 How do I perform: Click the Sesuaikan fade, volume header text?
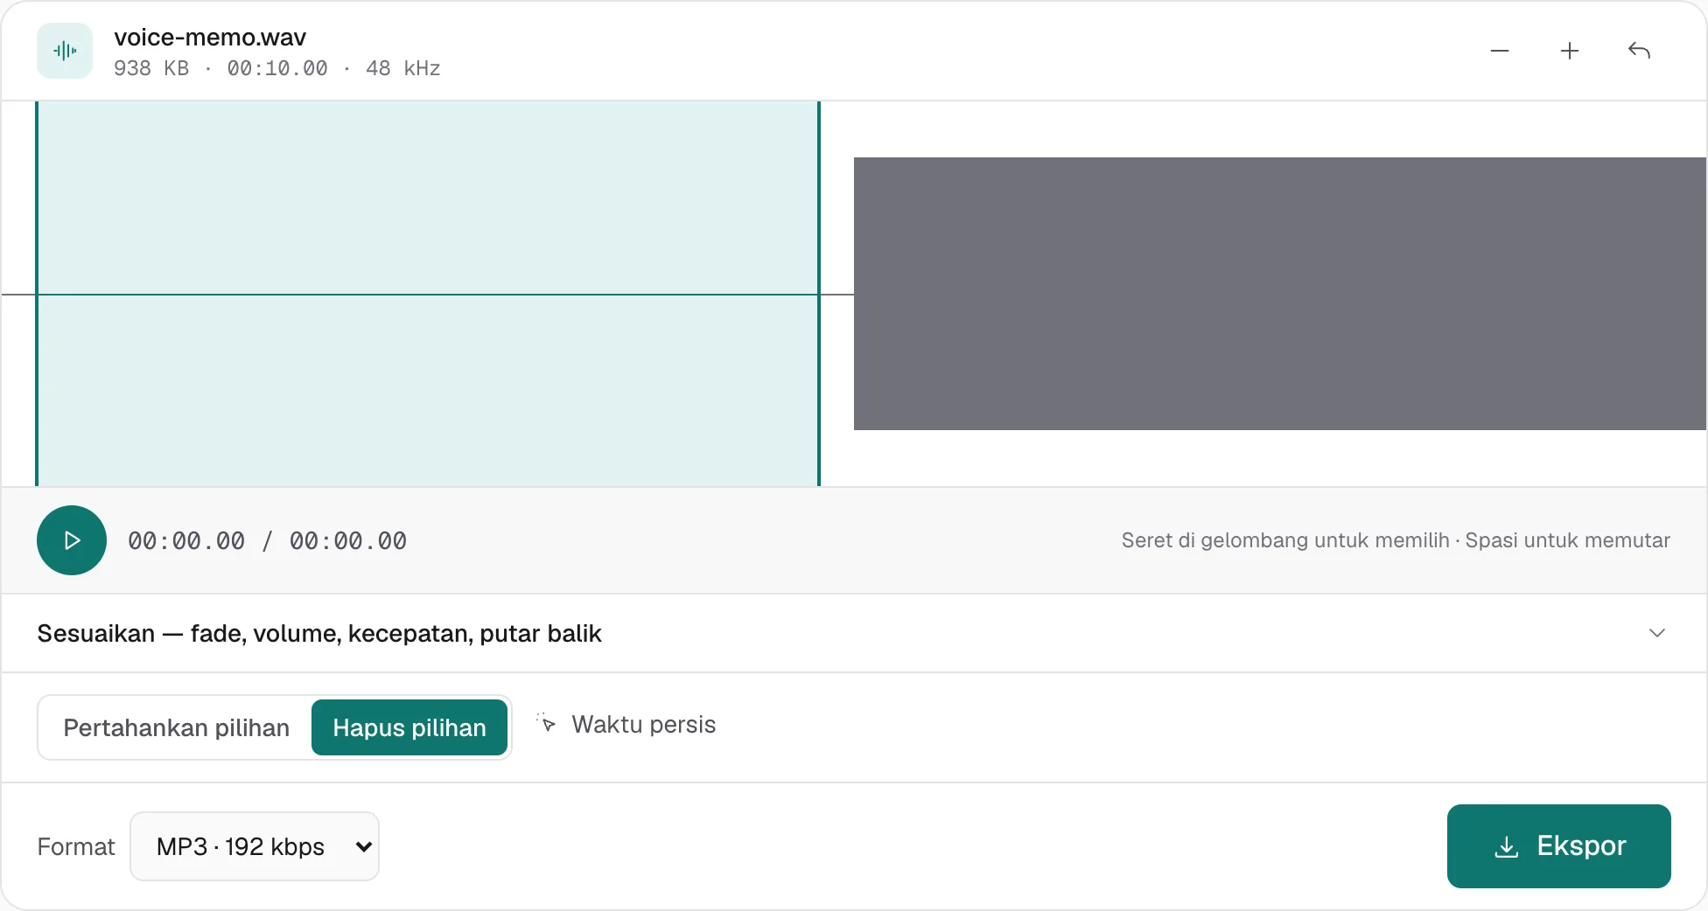pos(319,633)
